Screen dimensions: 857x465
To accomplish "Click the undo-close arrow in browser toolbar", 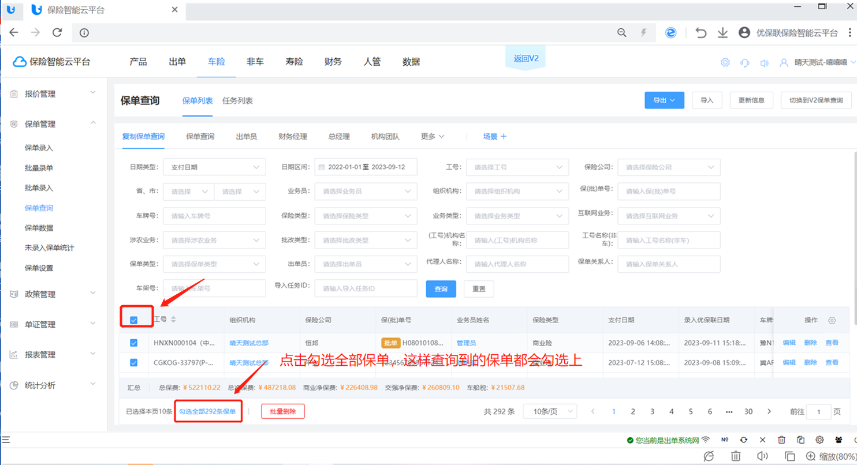I will point(701,33).
